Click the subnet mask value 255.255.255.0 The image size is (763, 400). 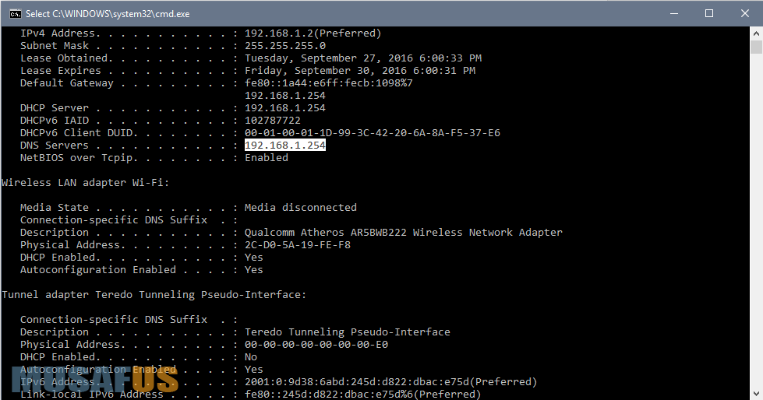pyautogui.click(x=284, y=46)
